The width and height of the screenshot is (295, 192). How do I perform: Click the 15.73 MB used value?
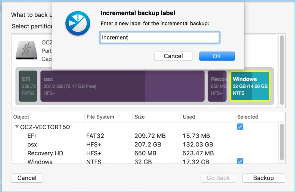point(196,136)
